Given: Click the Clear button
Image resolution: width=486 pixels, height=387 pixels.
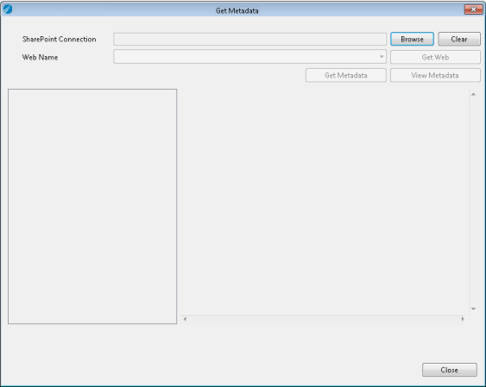Looking at the screenshot, I should pyautogui.click(x=459, y=40).
